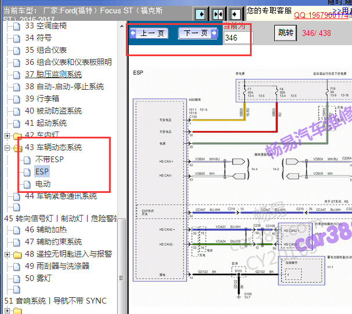Viewport: 352px width, 314px height.
Task: Go to next page with 下一页
Action: point(198,34)
